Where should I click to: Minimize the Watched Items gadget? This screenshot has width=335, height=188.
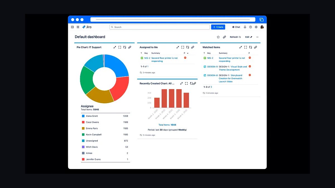(241, 47)
